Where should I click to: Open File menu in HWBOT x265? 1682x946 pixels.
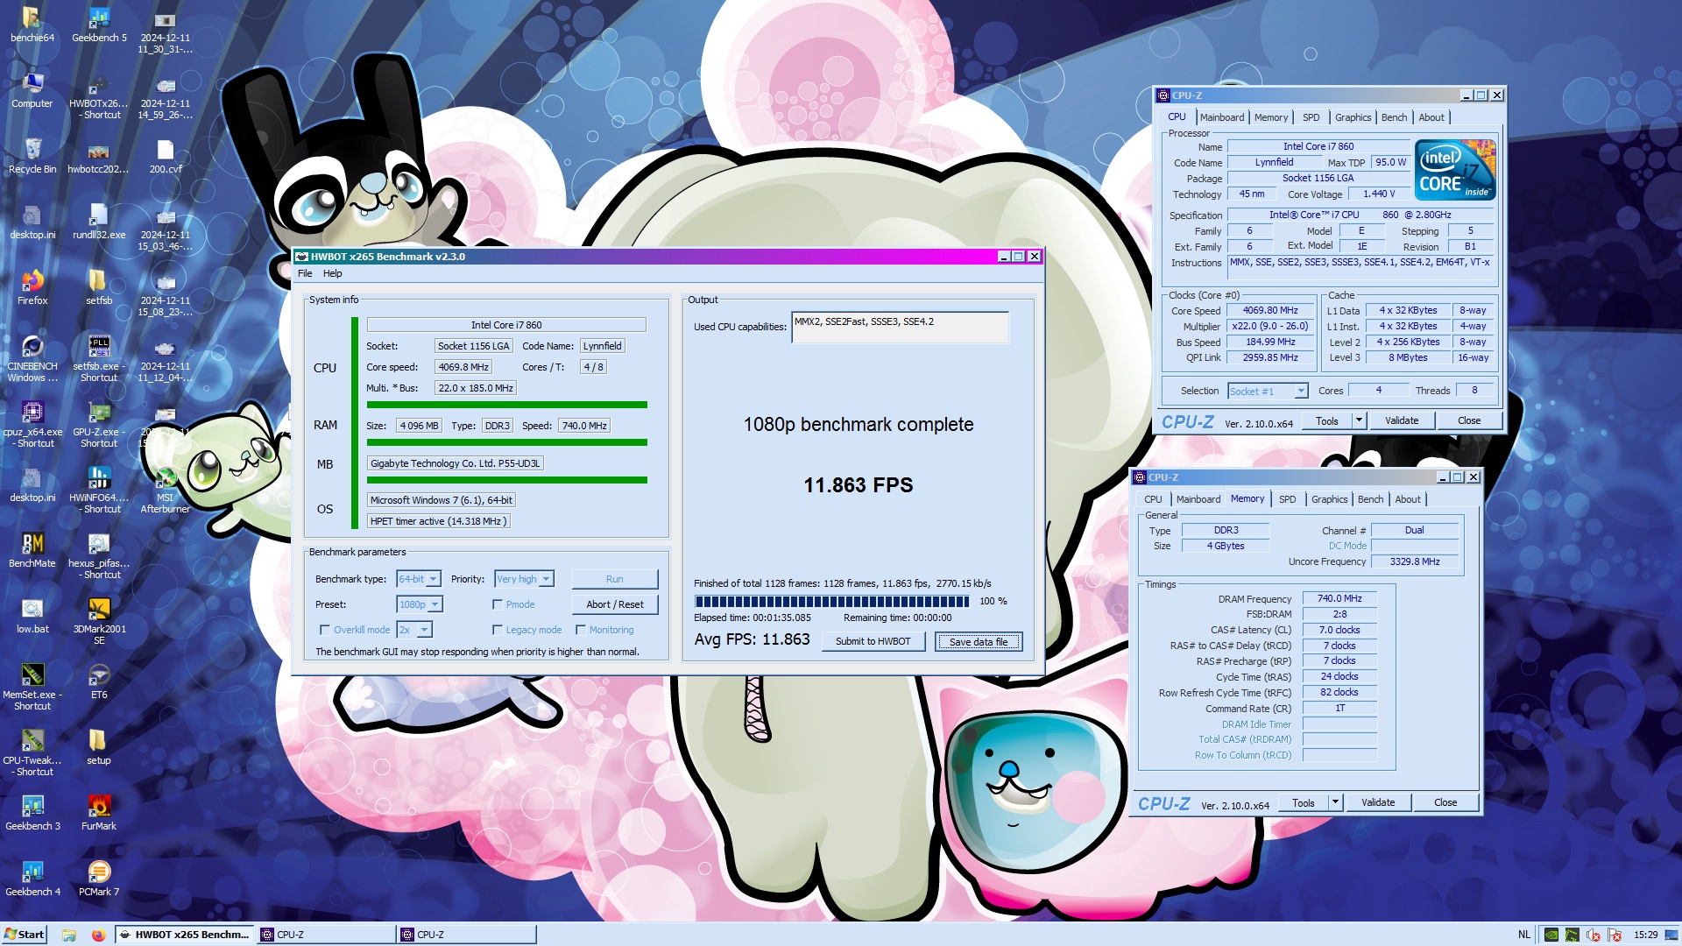click(305, 273)
